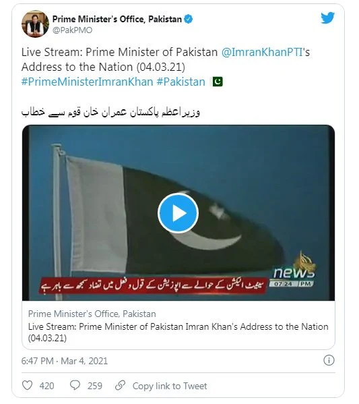
Task: Click the video card title text
Action: [178, 332]
